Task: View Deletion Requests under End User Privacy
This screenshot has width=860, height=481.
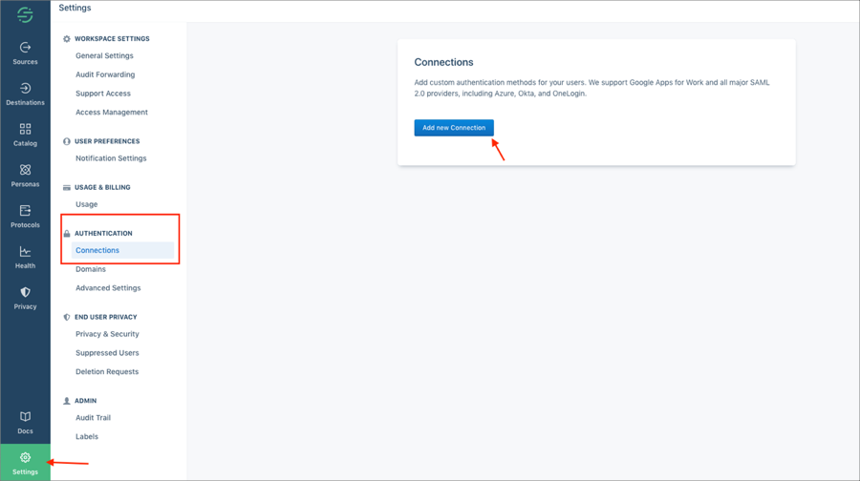Action: [107, 372]
